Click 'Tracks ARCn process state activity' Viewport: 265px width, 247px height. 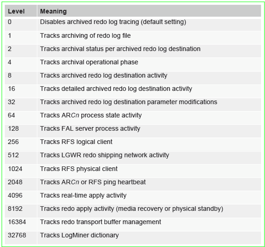tap(91, 115)
